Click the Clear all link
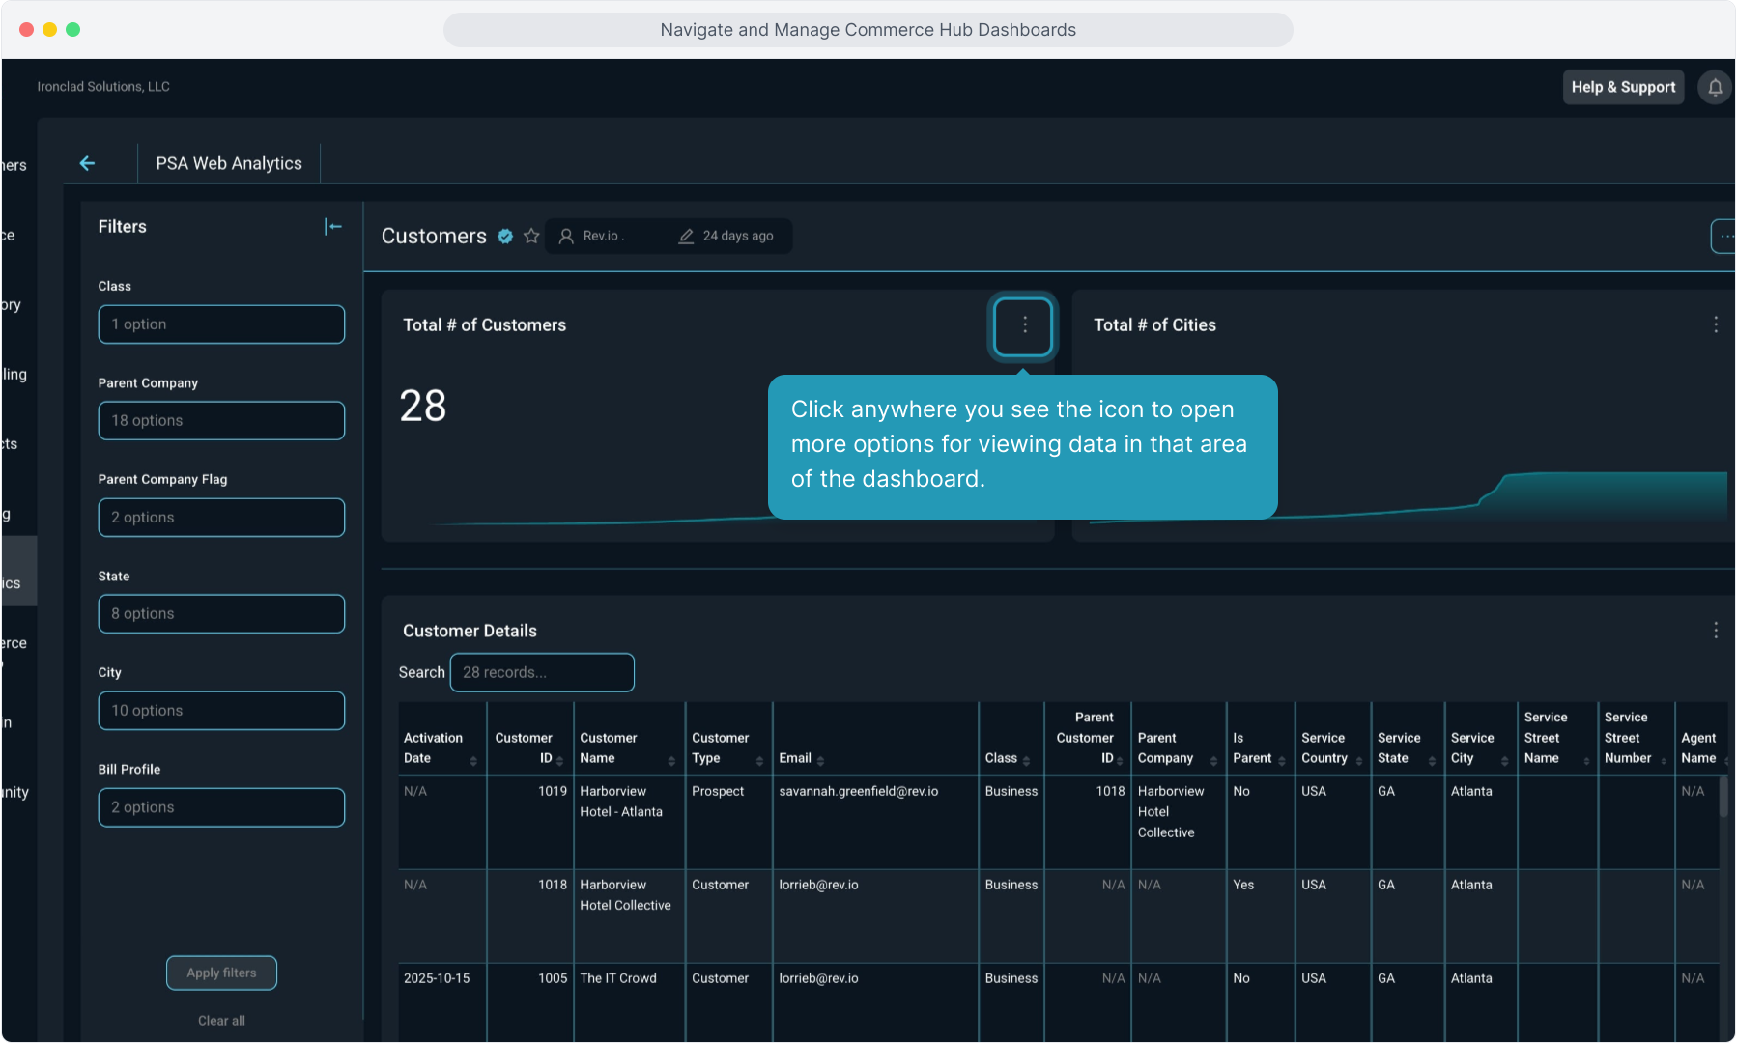The width and height of the screenshot is (1737, 1043). 221,1021
